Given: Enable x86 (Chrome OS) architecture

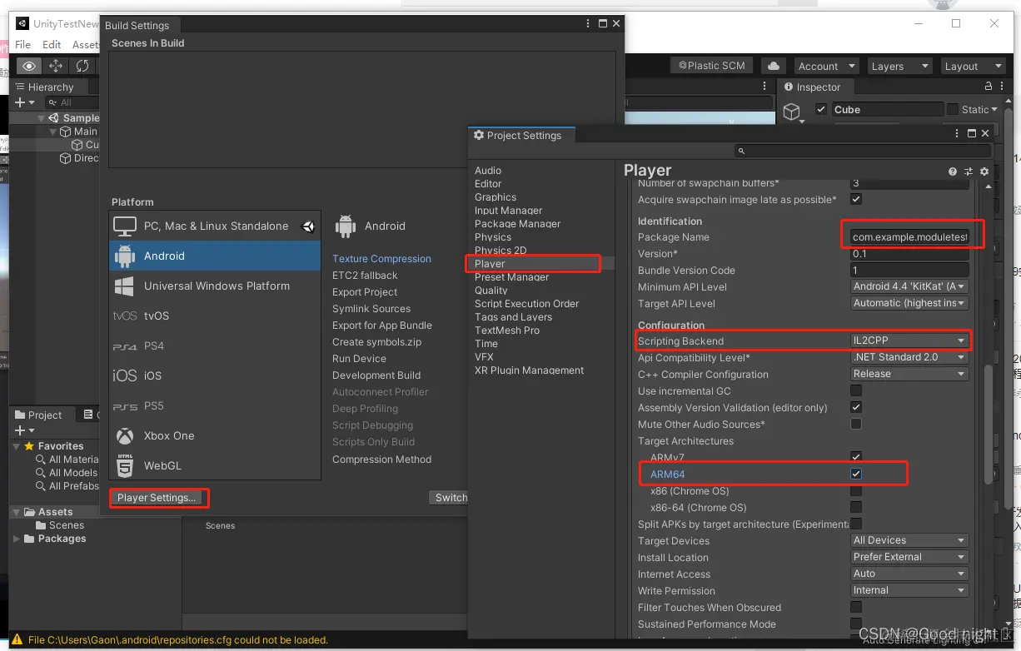Looking at the screenshot, I should coord(856,491).
